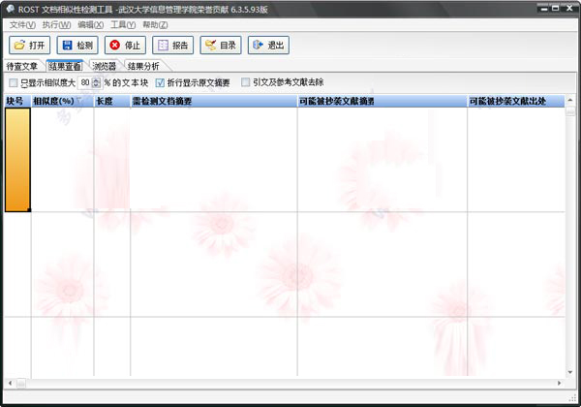Open the 工具(Y) menu
581x407 pixels.
coord(123,25)
